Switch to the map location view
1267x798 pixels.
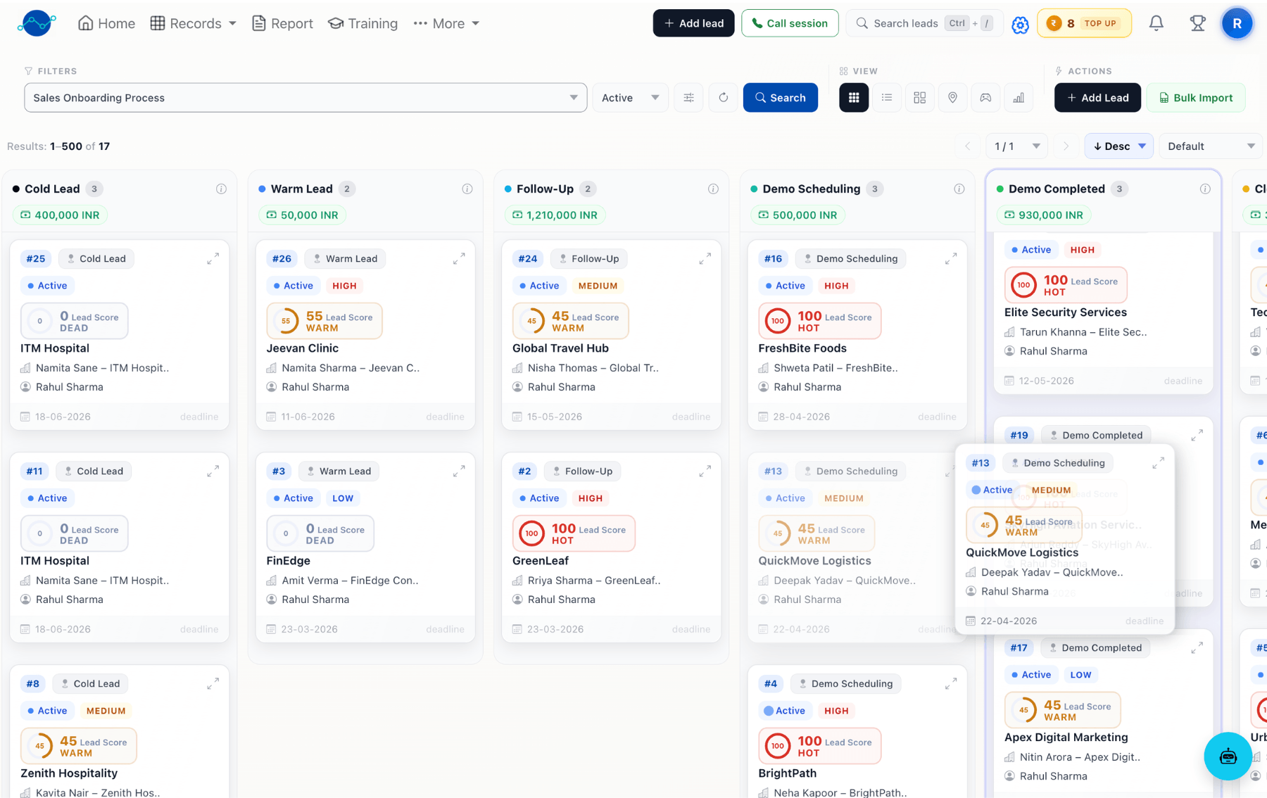coord(952,98)
